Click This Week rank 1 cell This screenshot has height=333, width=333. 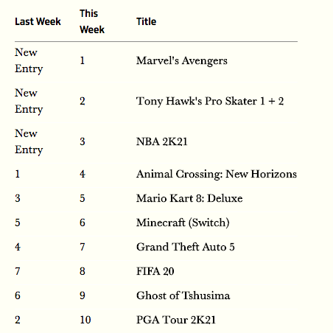[x=83, y=60]
